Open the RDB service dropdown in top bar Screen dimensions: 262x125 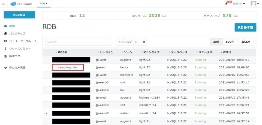click(x=44, y=3)
